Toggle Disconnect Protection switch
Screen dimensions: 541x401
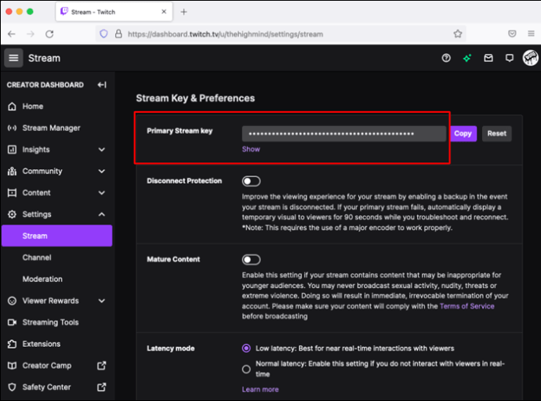[251, 181]
